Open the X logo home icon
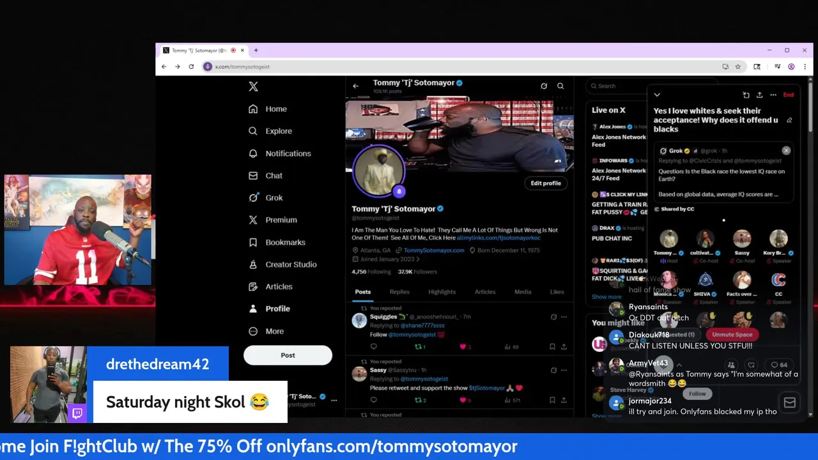818x460 pixels. [x=253, y=87]
